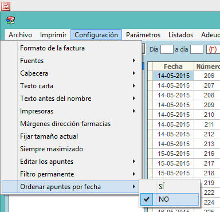This screenshot has width=220, height=212.
Task: Select number cell 218
Action: [207, 173]
